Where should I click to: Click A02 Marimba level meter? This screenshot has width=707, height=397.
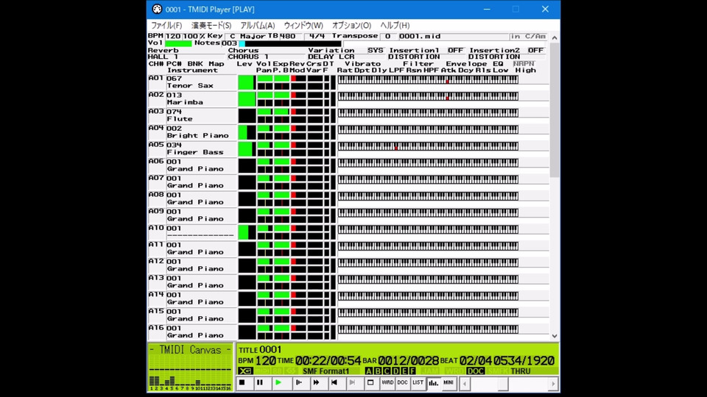[x=247, y=99]
